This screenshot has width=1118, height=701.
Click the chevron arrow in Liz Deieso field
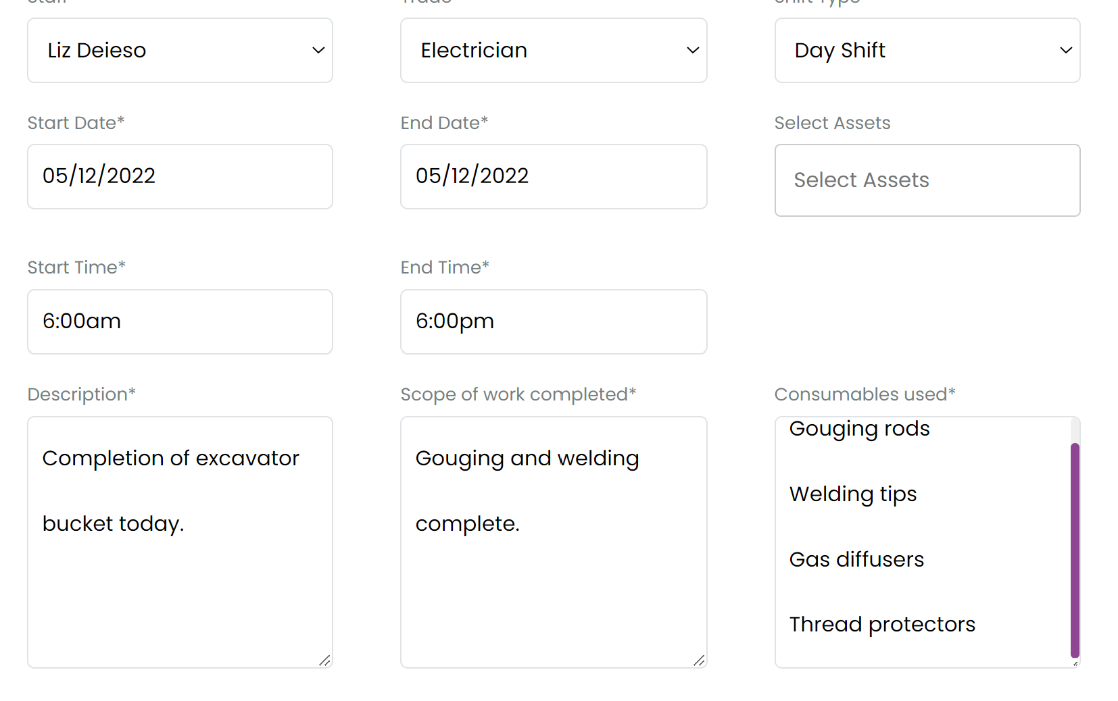tap(318, 51)
